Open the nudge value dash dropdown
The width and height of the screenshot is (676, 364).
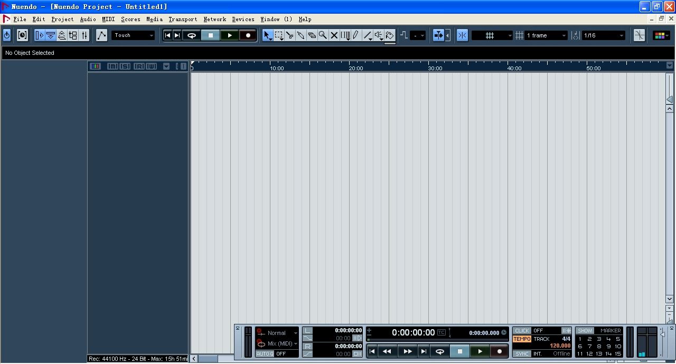(418, 35)
